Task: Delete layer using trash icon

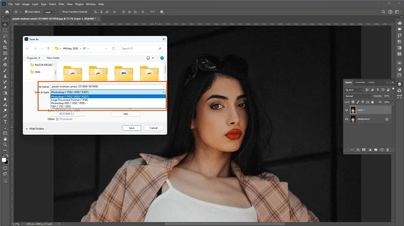Action: point(387,150)
